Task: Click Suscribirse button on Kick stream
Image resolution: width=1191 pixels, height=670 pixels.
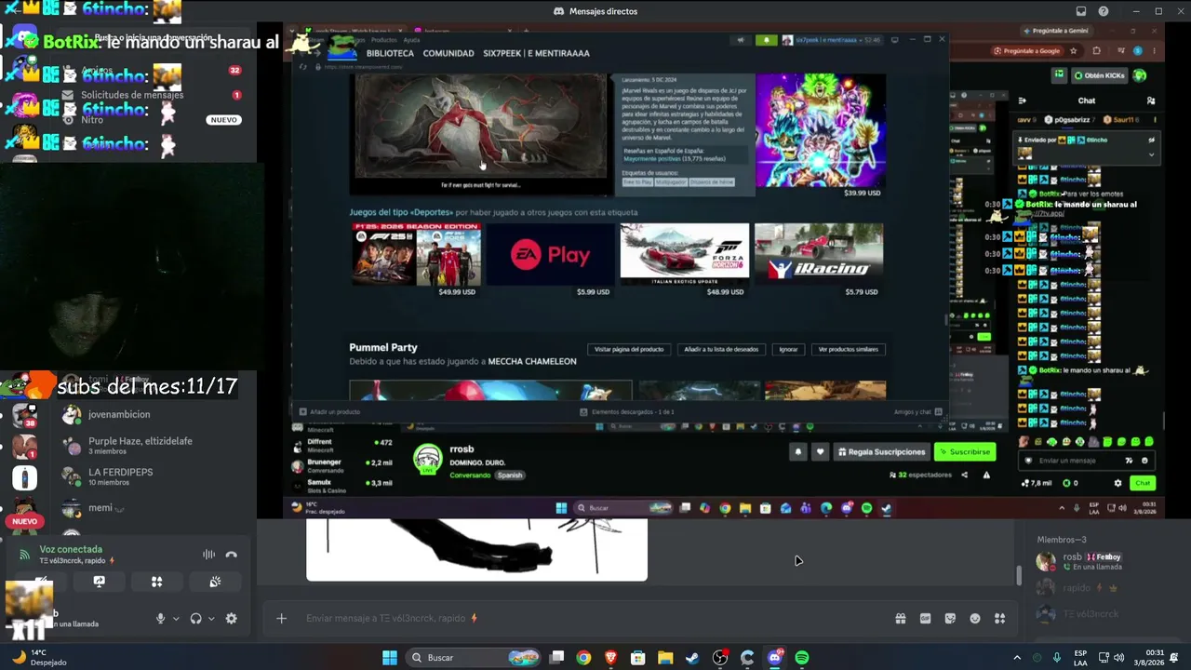Action: [965, 452]
